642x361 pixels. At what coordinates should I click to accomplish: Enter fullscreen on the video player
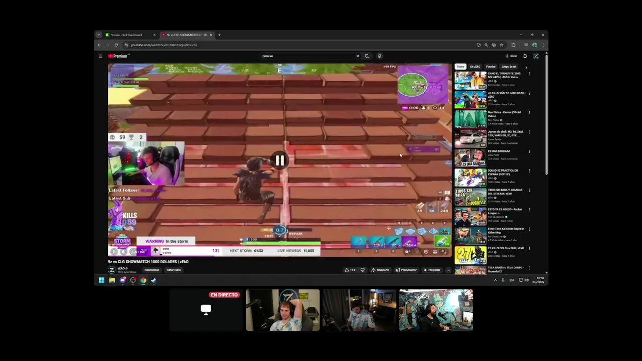444,252
